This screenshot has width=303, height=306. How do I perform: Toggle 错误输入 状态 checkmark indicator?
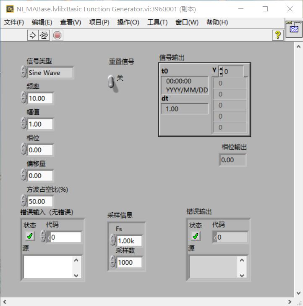tap(30, 236)
